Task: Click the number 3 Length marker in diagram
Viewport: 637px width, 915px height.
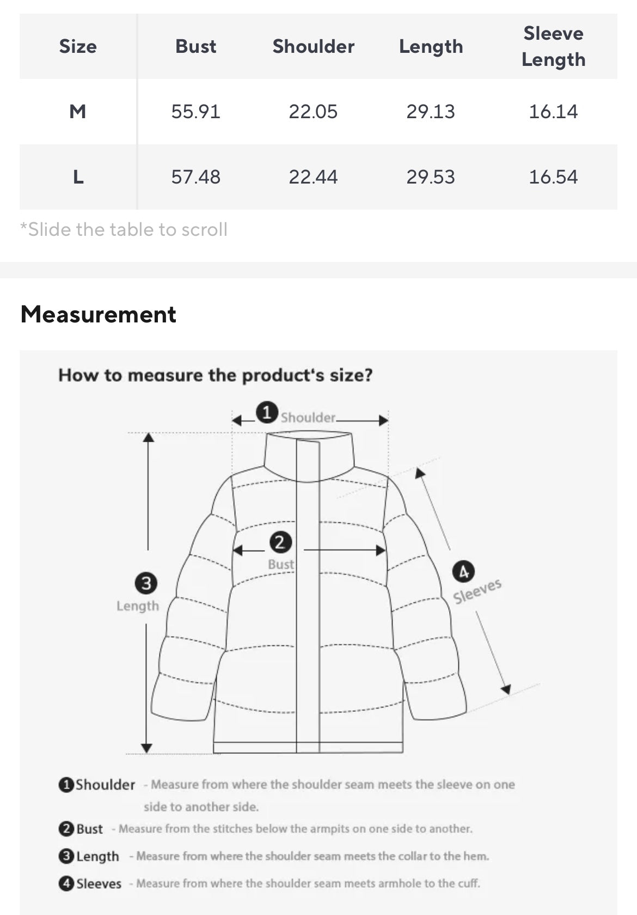Action: 146,583
